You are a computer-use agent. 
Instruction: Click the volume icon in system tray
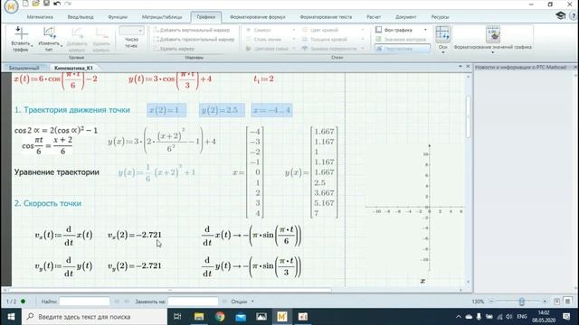[509, 317]
